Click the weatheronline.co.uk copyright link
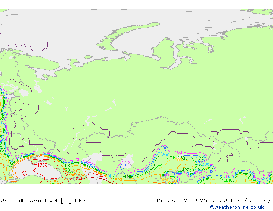The height and width of the screenshot is (211, 273). click(x=237, y=207)
